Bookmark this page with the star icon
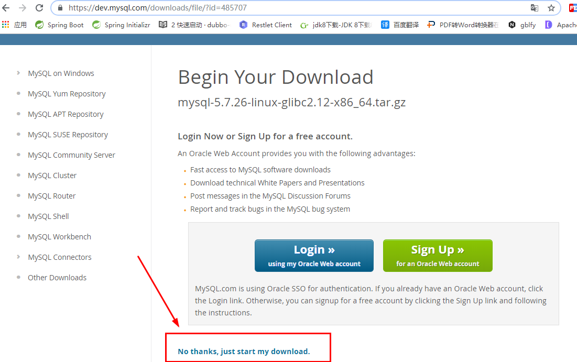The height and width of the screenshot is (362, 577). pos(551,8)
